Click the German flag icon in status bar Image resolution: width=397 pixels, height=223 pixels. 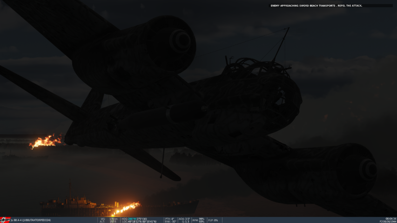pos(5,220)
